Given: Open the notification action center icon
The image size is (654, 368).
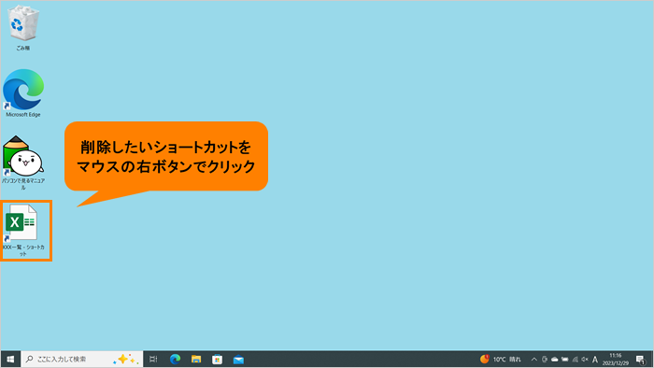Looking at the screenshot, I should pos(641,359).
